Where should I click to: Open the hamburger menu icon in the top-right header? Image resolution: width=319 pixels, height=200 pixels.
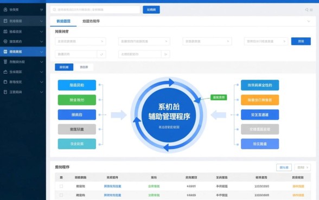coord(311,10)
